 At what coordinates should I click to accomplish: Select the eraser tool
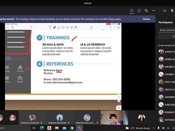coord(63,27)
